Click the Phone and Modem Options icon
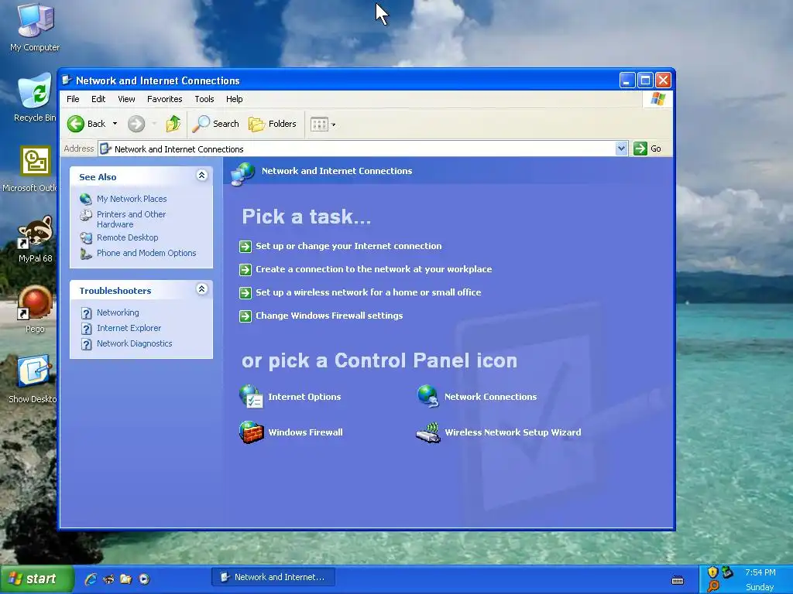793x594 pixels. [x=86, y=253]
